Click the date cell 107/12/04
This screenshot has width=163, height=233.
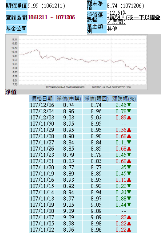42,111
